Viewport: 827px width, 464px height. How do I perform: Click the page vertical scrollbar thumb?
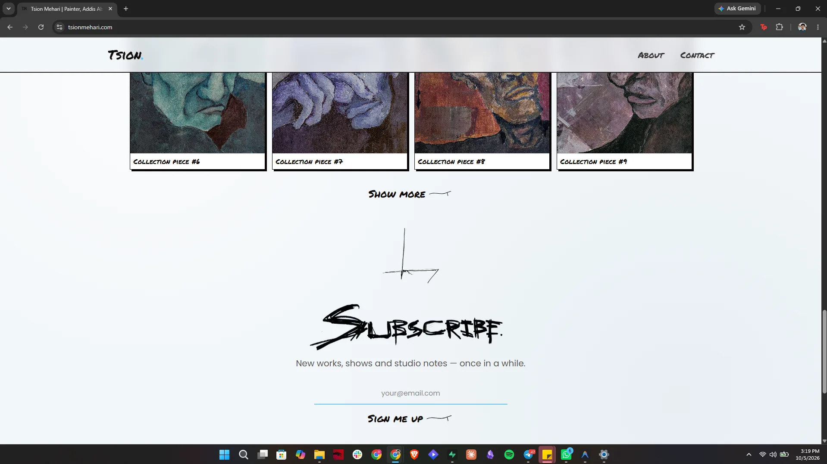(824, 351)
